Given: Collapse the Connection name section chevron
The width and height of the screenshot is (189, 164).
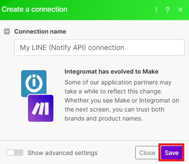Looking at the screenshot, I should (x=7, y=31).
